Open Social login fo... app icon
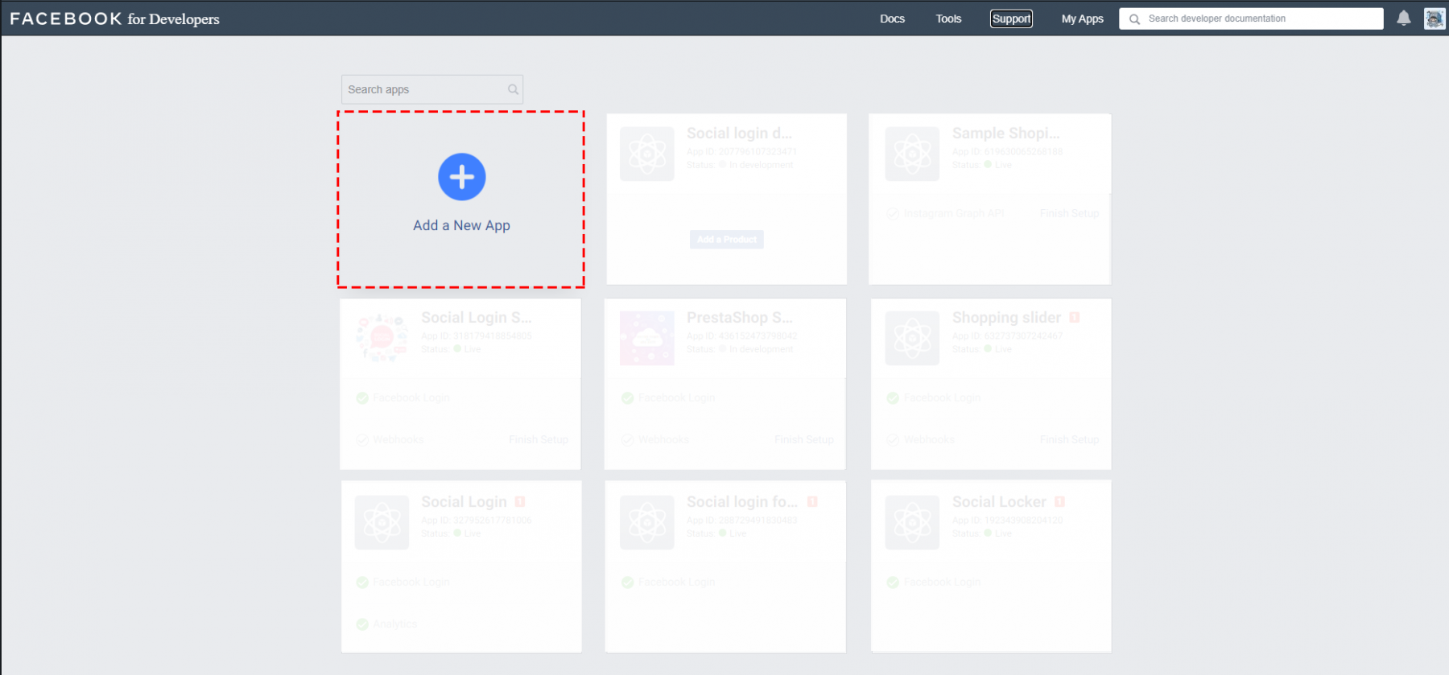 (x=647, y=522)
